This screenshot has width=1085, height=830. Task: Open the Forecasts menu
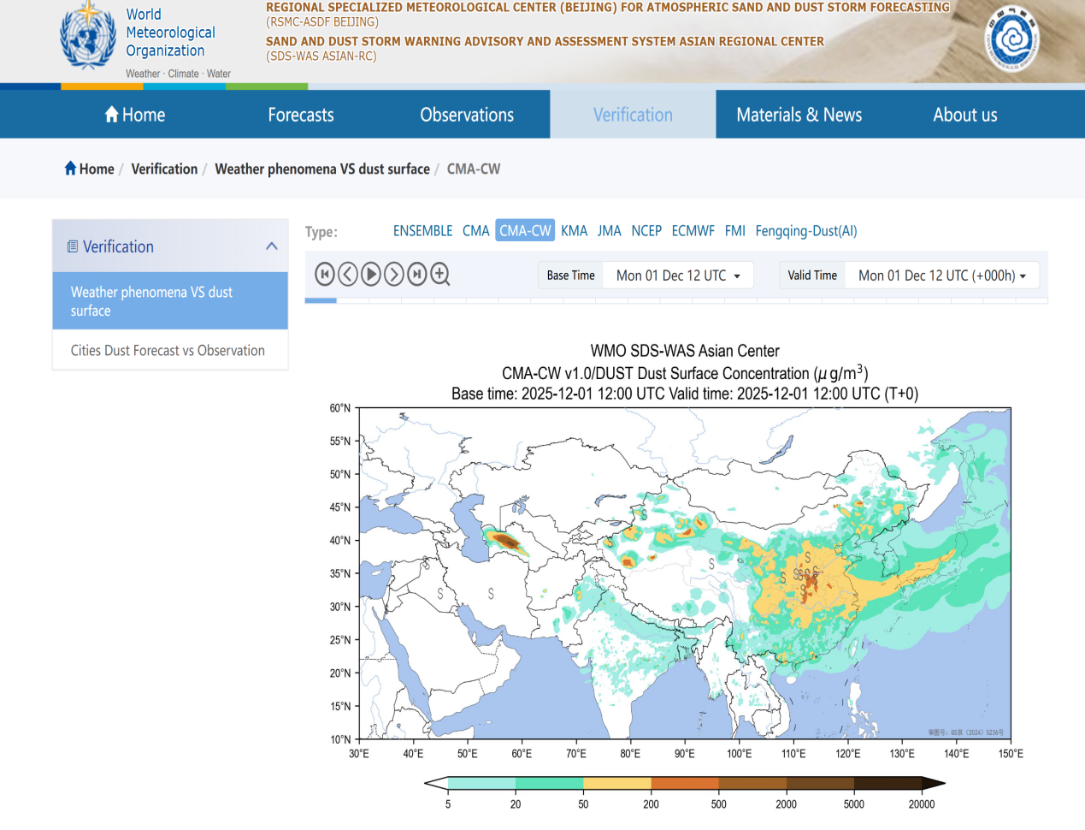coord(301,115)
